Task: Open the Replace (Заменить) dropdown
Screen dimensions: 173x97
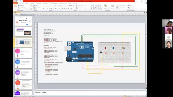Action: [x=131, y=7]
